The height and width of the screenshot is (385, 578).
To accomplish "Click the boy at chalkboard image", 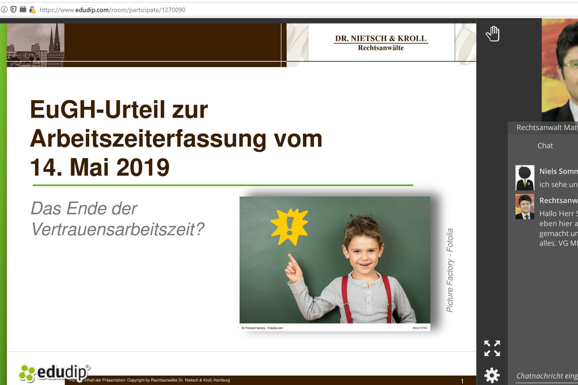I will coord(335,261).
